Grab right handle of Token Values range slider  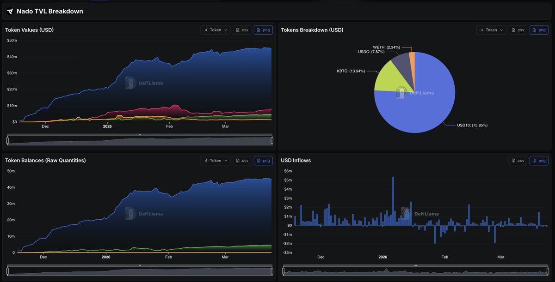[x=272, y=140]
